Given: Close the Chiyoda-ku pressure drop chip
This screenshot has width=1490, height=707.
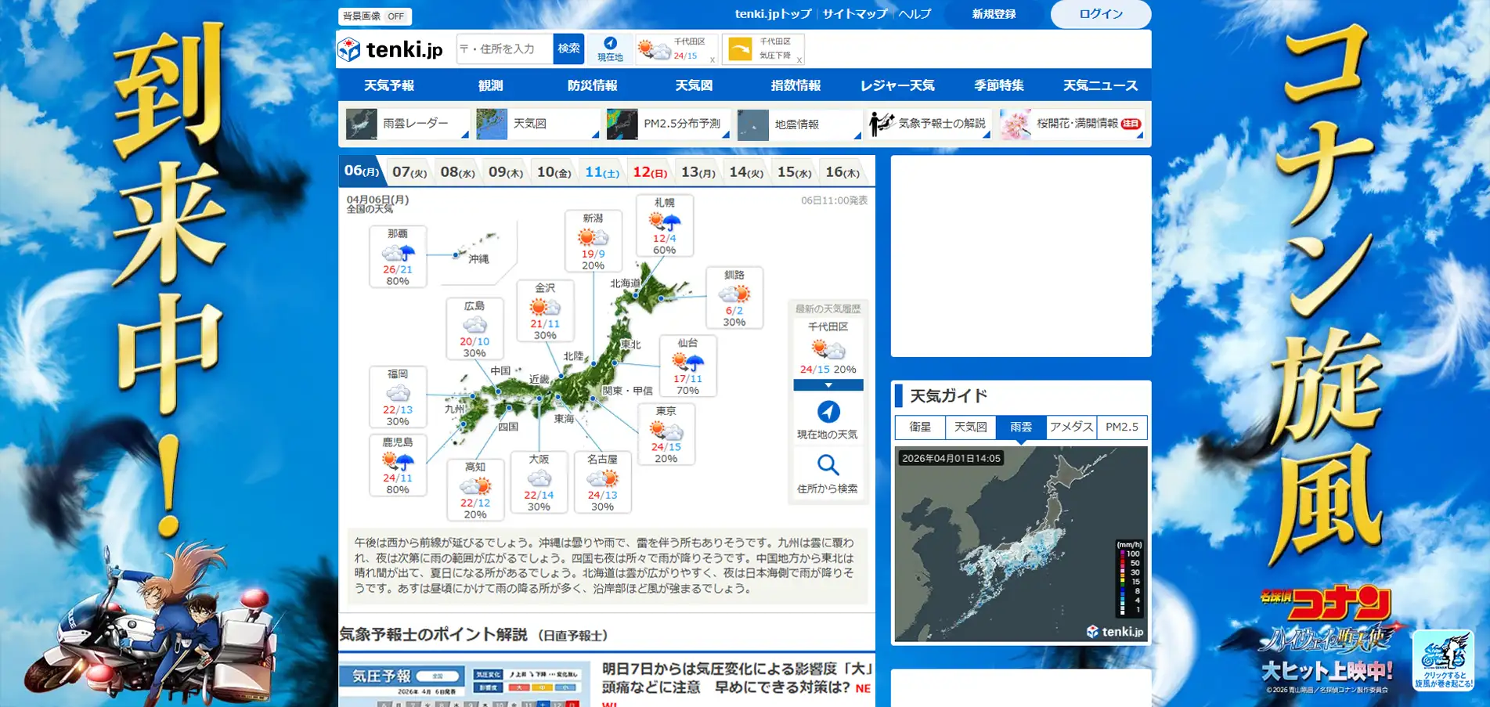Looking at the screenshot, I should [799, 60].
